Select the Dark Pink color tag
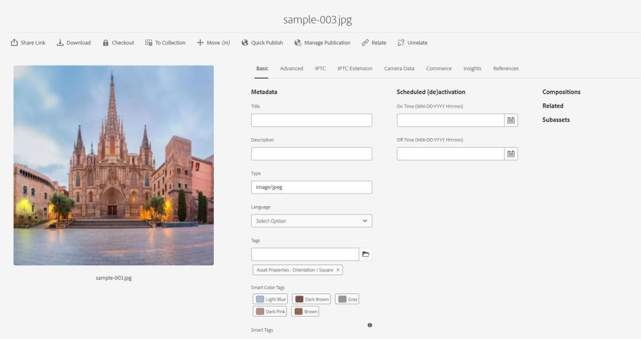Screen dimensions: 641x339 270,312
